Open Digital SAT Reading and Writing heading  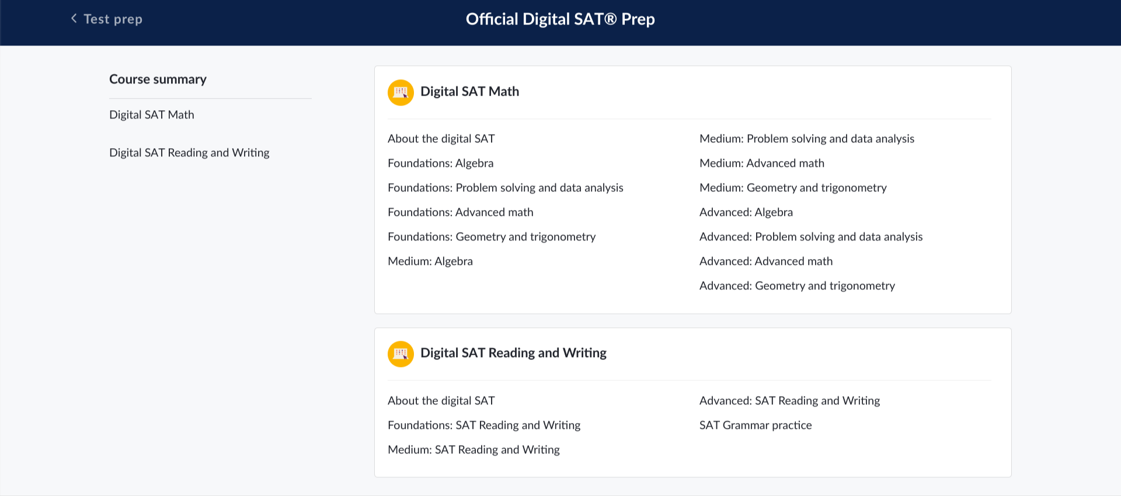click(x=513, y=353)
